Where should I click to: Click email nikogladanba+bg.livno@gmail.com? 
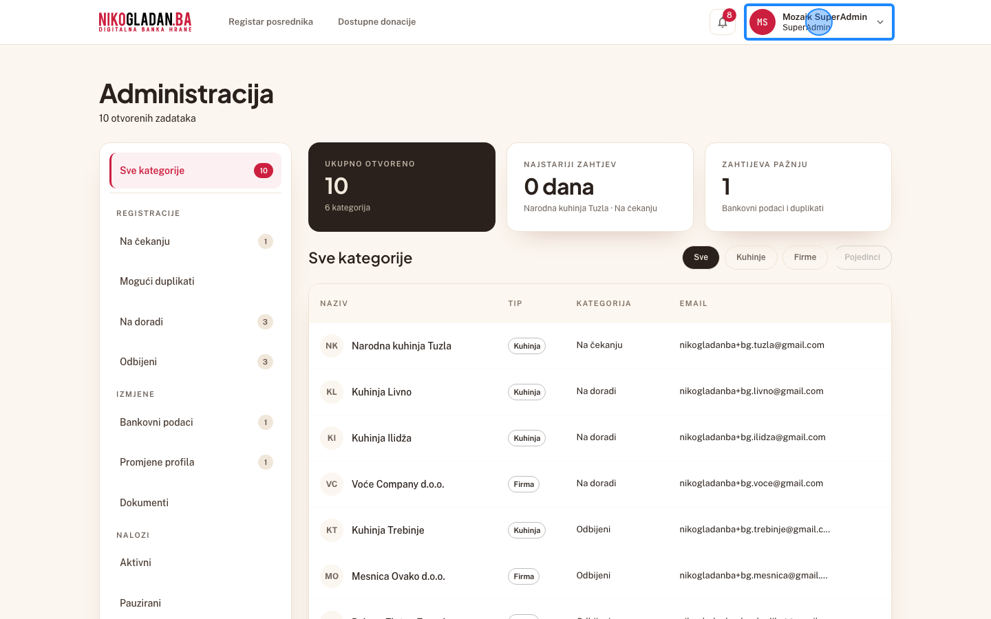(x=752, y=391)
